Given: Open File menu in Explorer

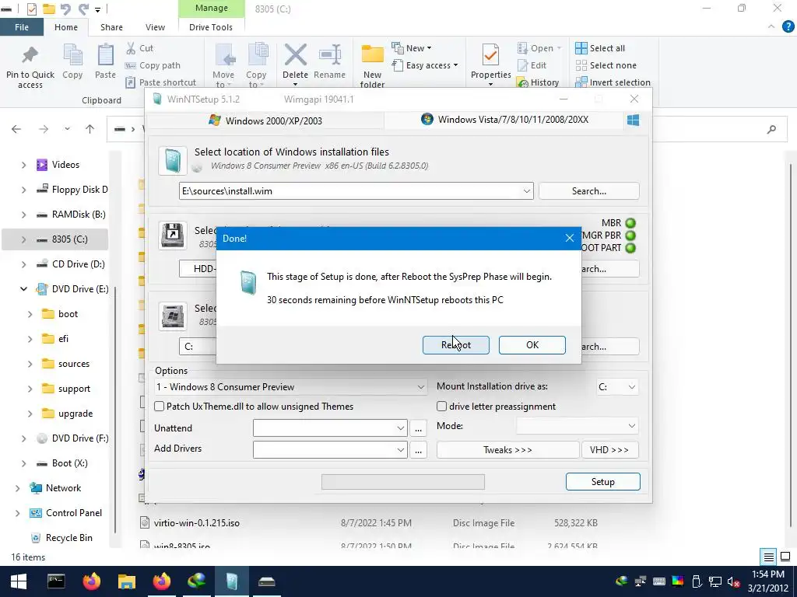Looking at the screenshot, I should coord(22,27).
